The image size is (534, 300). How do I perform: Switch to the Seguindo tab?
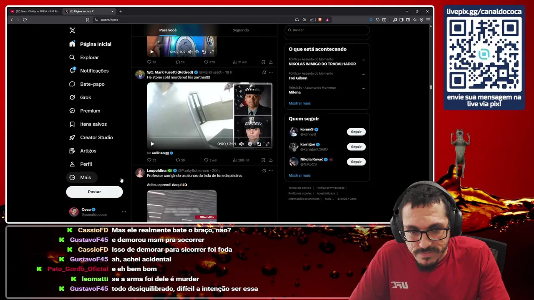[x=241, y=30]
